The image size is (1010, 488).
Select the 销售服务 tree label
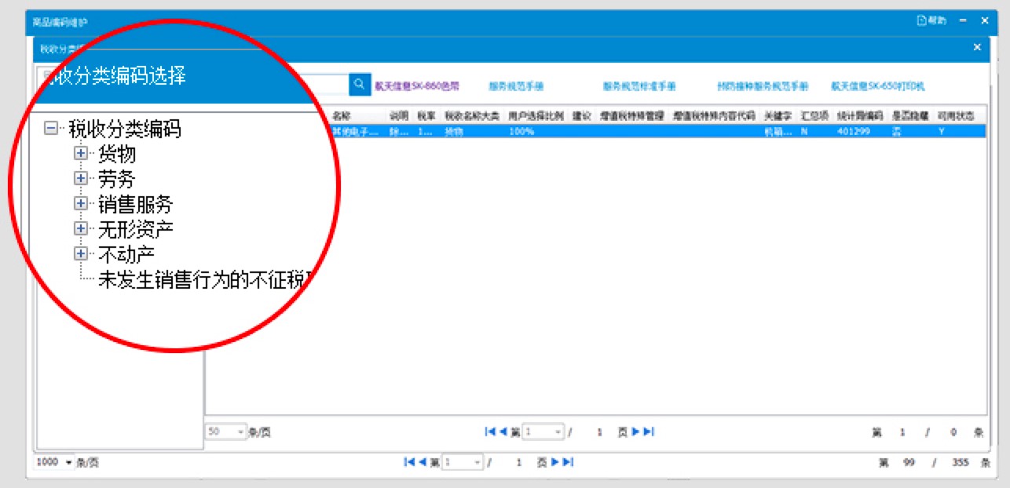135,204
